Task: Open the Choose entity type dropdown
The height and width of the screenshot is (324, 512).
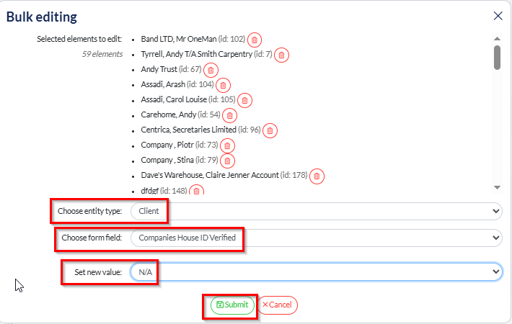Action: (316, 212)
